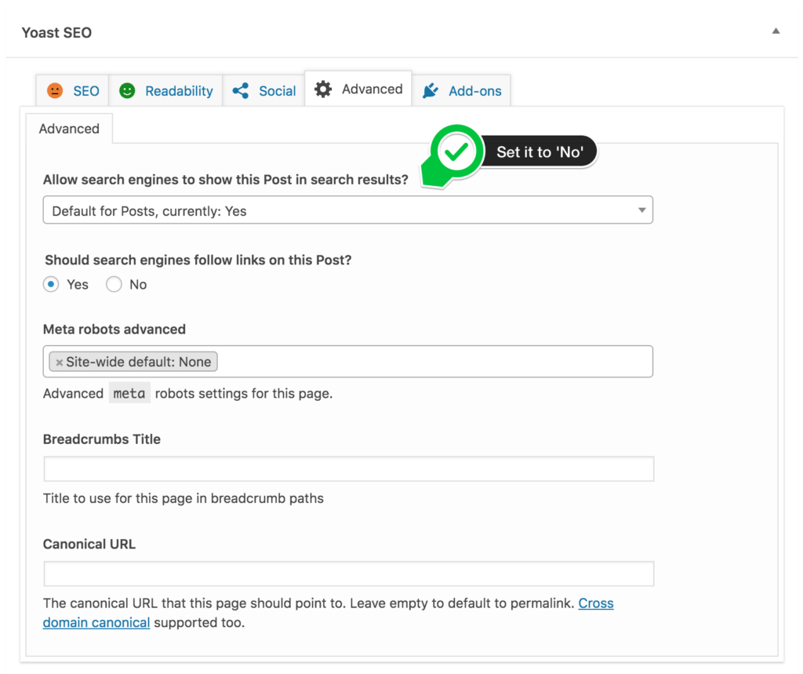The width and height of the screenshot is (803, 674).
Task: Click the 'Meta robots advanced' label
Action: tap(114, 329)
